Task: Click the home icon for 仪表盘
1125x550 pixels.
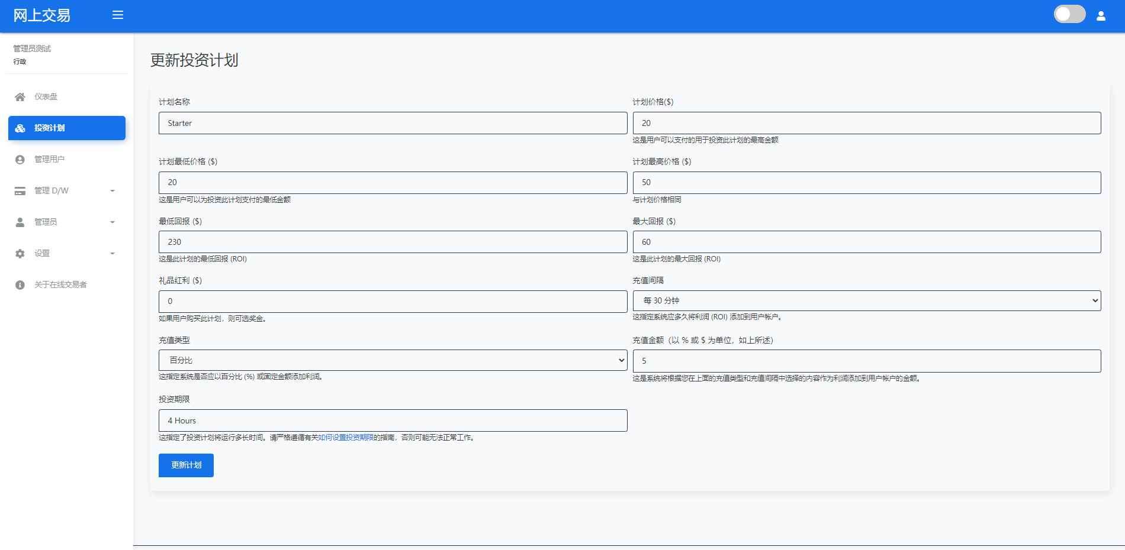Action: pyautogui.click(x=20, y=97)
